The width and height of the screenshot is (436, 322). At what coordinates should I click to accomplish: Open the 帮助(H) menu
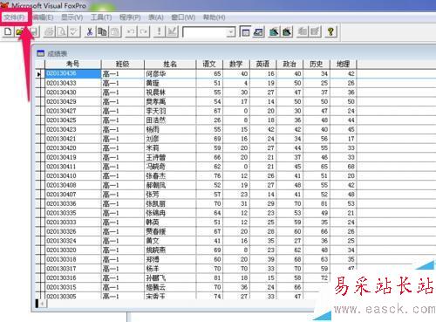tap(214, 17)
